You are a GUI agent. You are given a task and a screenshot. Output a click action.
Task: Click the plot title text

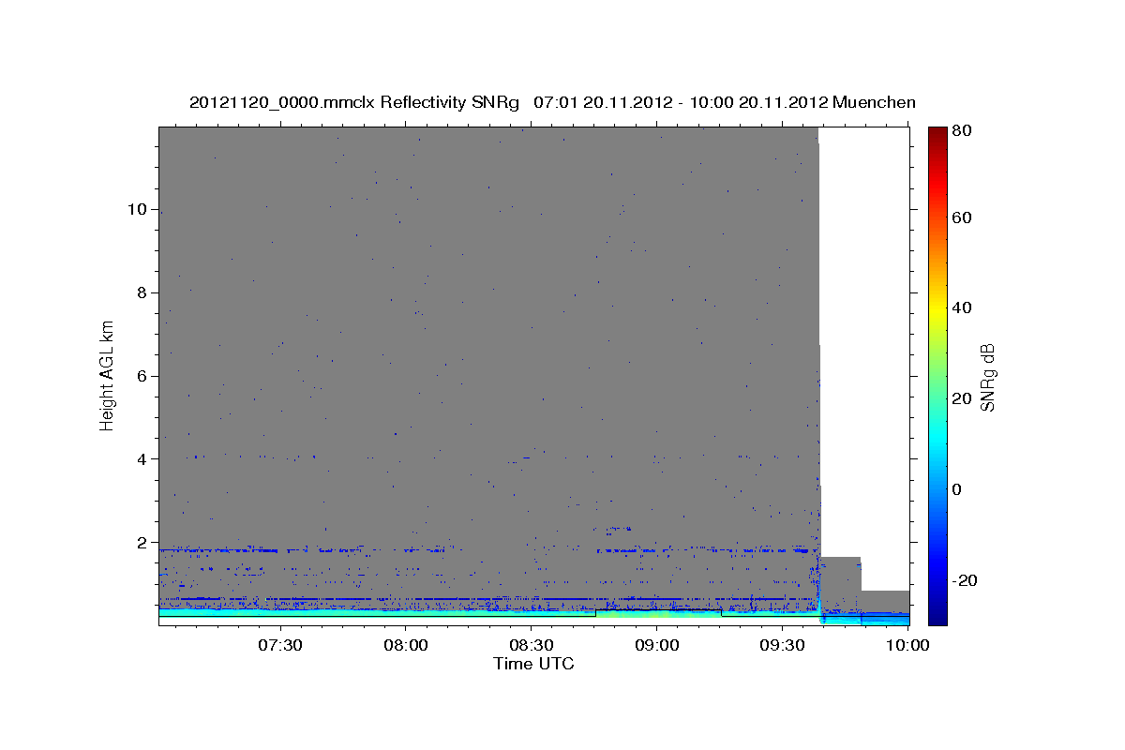552,102
